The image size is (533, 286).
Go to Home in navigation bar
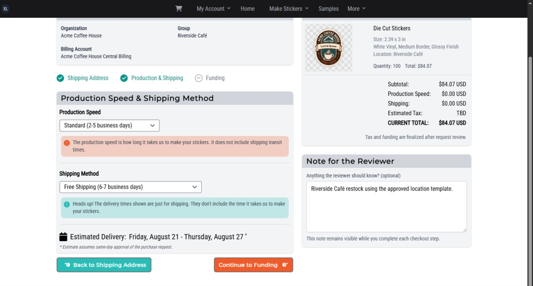248,9
